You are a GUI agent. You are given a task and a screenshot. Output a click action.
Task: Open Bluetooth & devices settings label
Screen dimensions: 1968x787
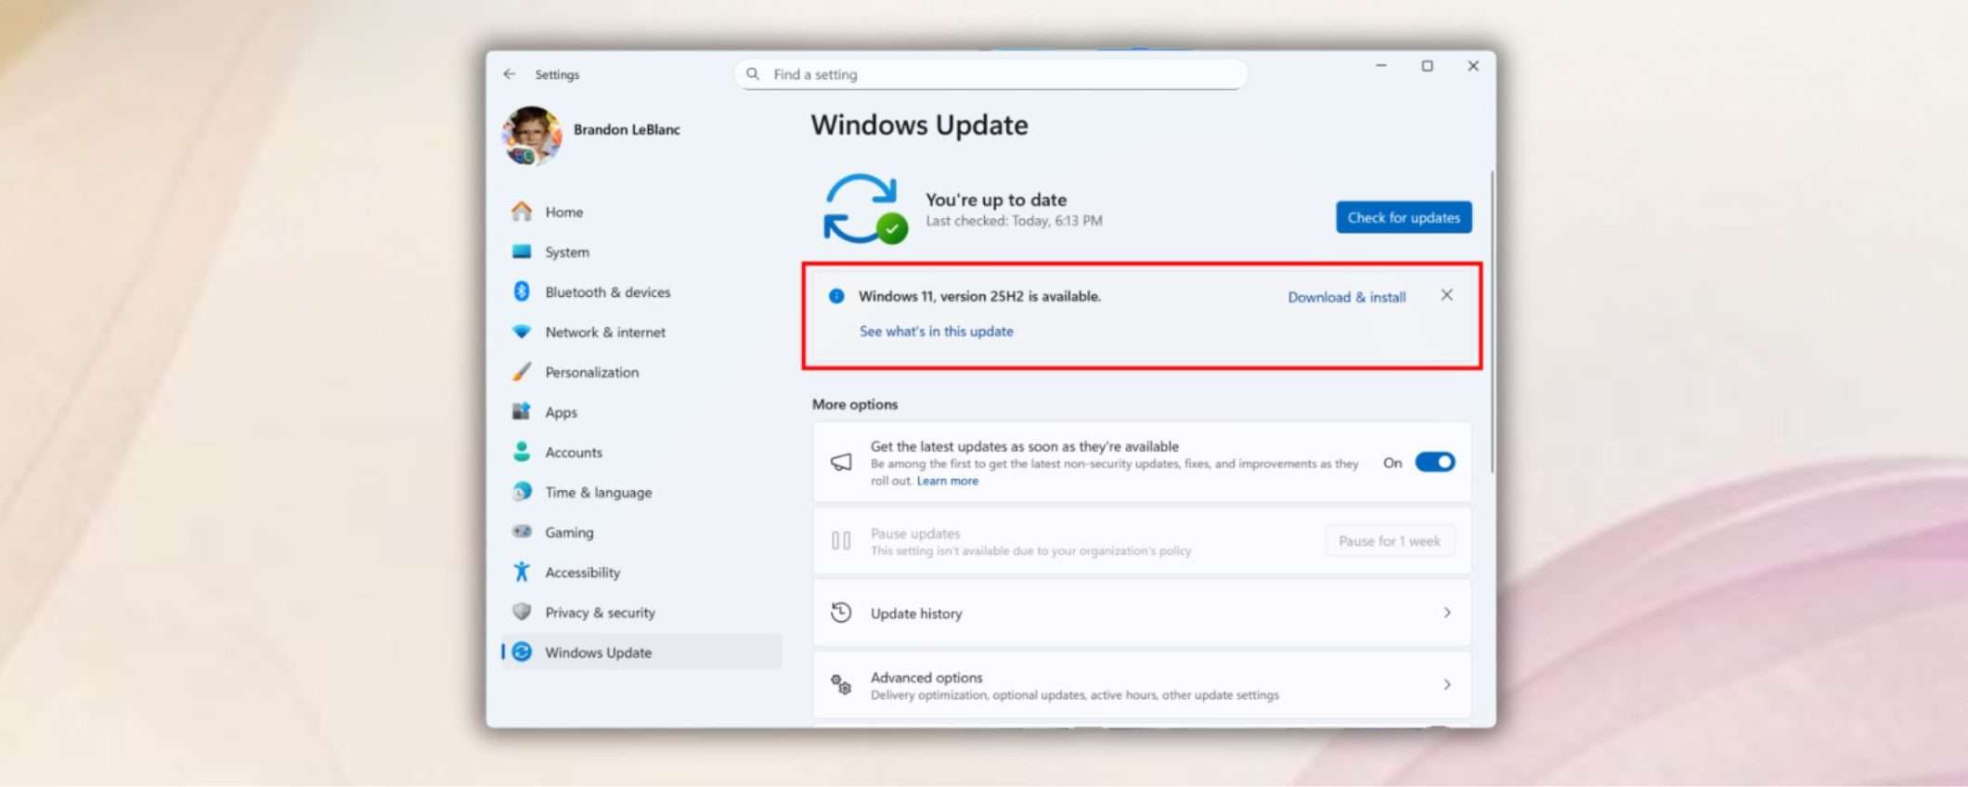coord(607,291)
